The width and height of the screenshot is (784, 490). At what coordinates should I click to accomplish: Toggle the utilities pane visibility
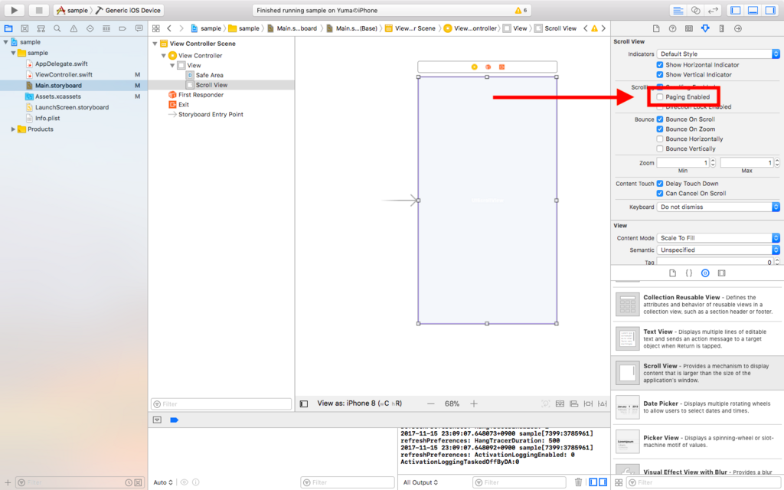[770, 10]
